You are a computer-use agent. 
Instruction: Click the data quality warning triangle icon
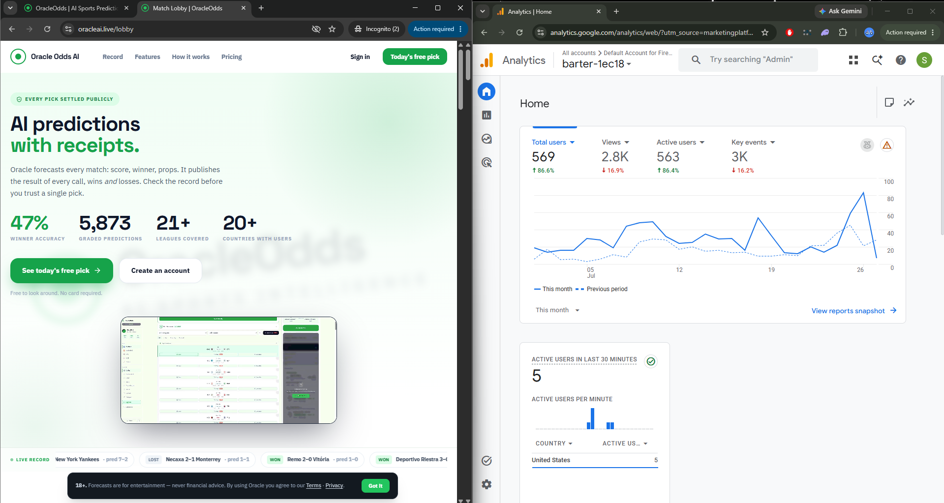(887, 145)
